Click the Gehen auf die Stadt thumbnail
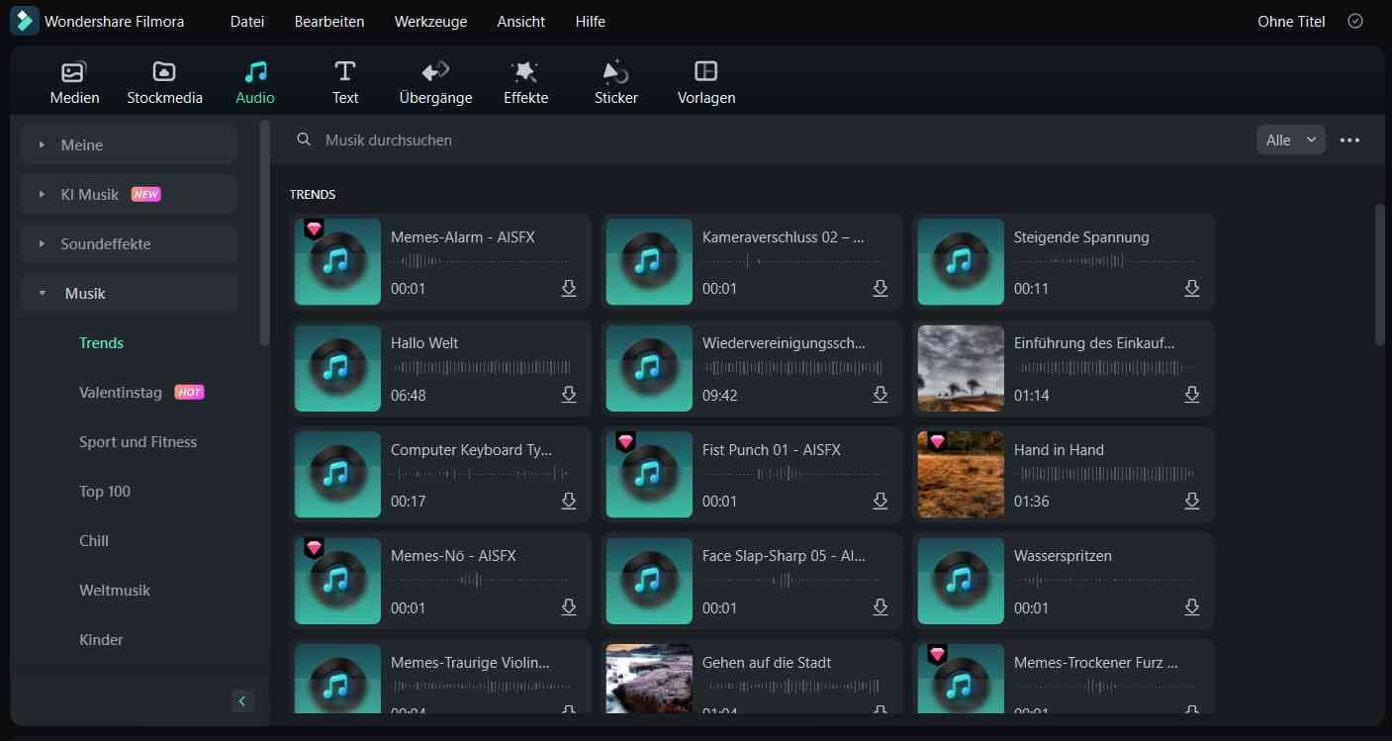 pos(649,679)
